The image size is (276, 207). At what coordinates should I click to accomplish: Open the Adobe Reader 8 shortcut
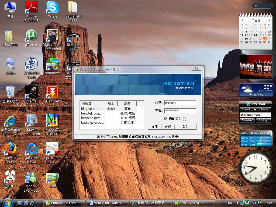pyautogui.click(x=31, y=8)
